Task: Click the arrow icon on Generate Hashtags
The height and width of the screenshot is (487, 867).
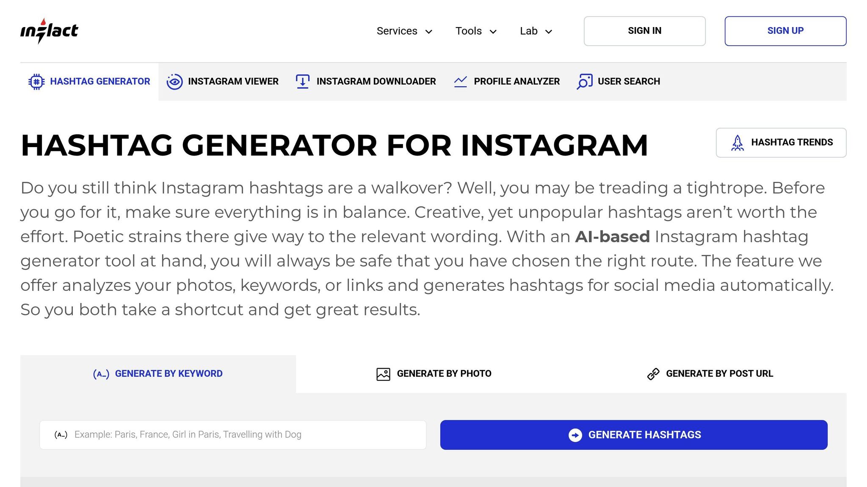Action: pos(575,435)
